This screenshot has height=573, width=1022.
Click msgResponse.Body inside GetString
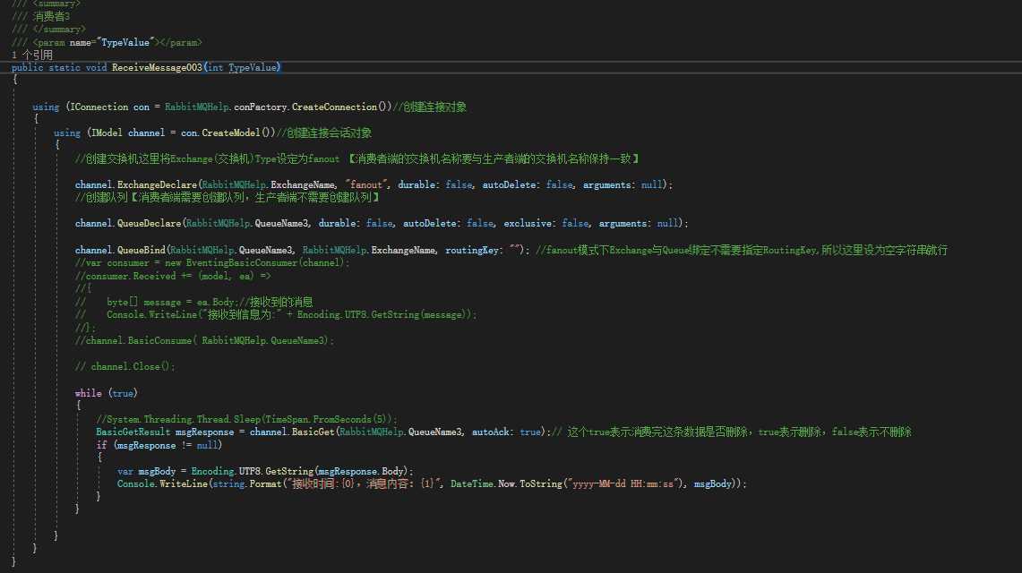[363, 471]
